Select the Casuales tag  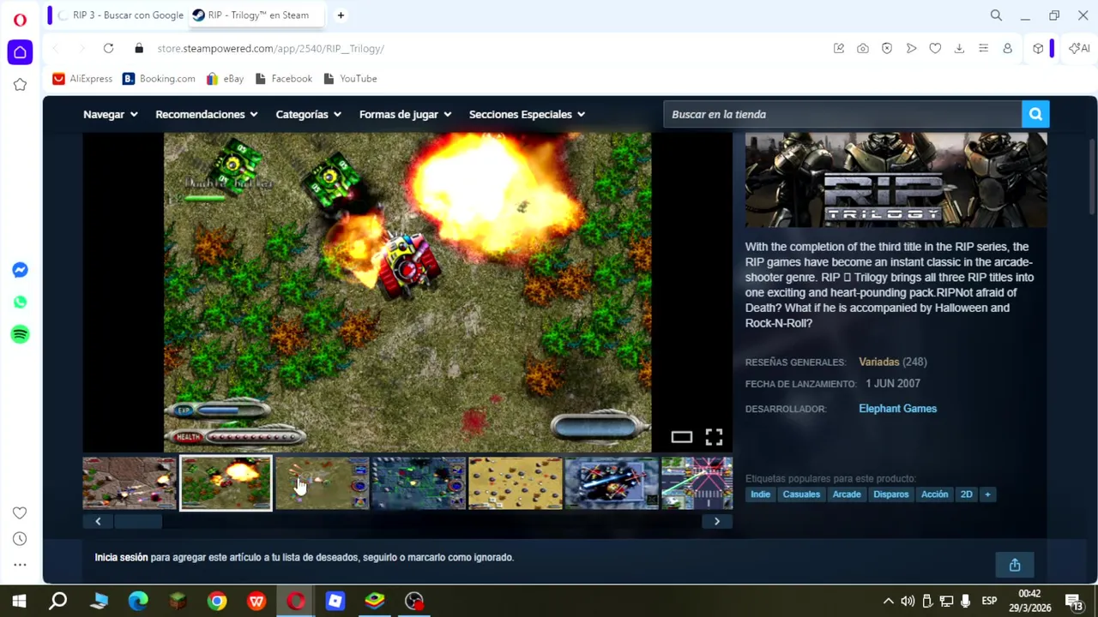tap(801, 494)
